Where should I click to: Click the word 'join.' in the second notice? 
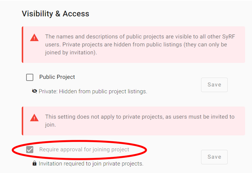coord(51,125)
